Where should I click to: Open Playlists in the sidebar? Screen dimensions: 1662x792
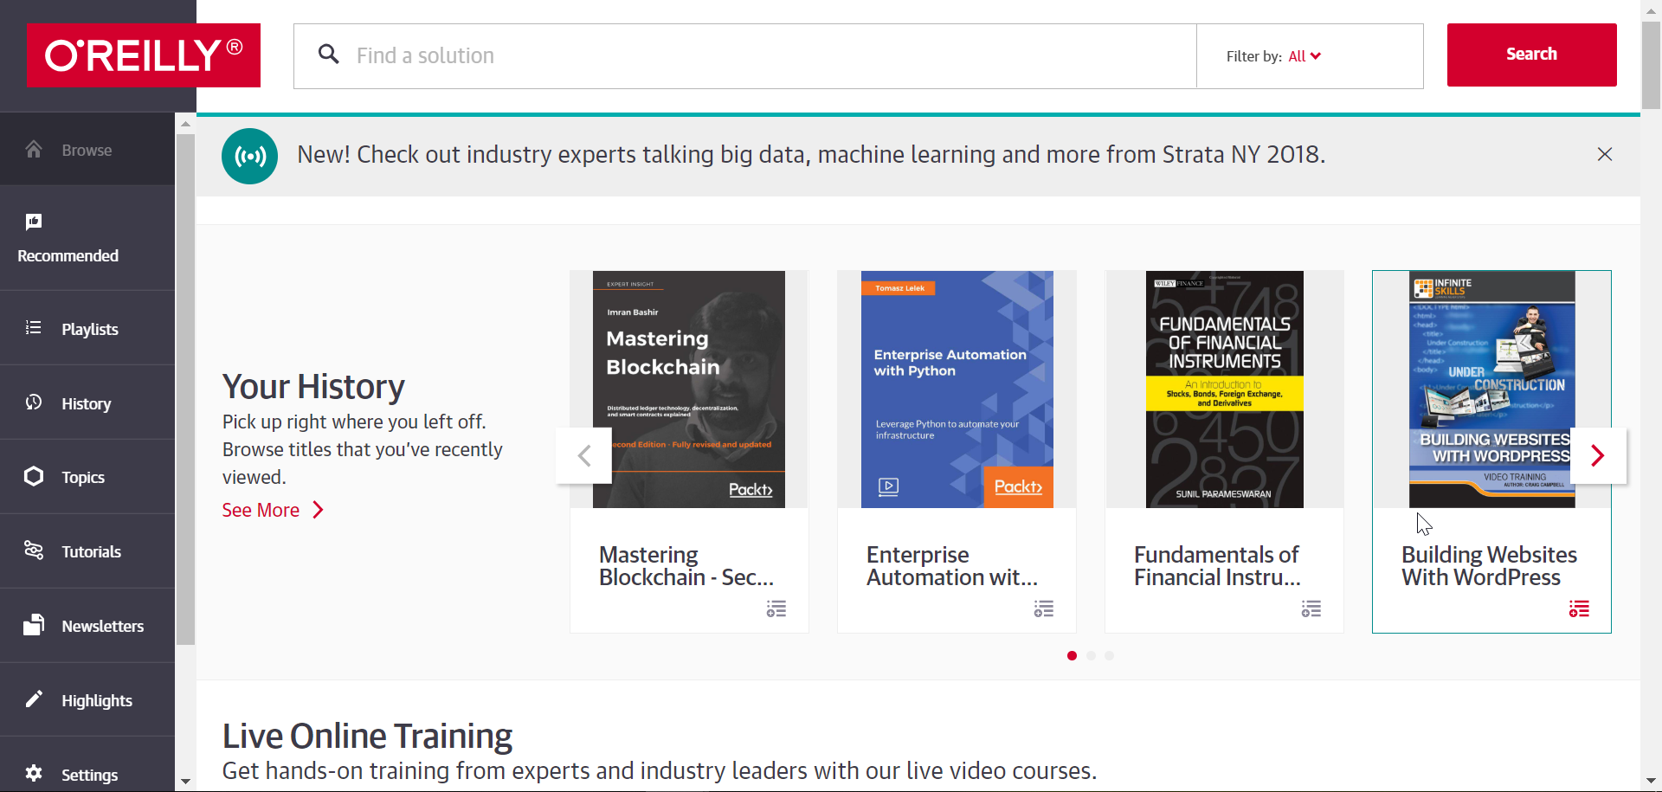87,328
